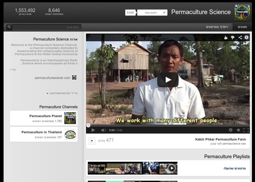Open the 'סרטונים שהועלו' playlist link

click(x=235, y=168)
